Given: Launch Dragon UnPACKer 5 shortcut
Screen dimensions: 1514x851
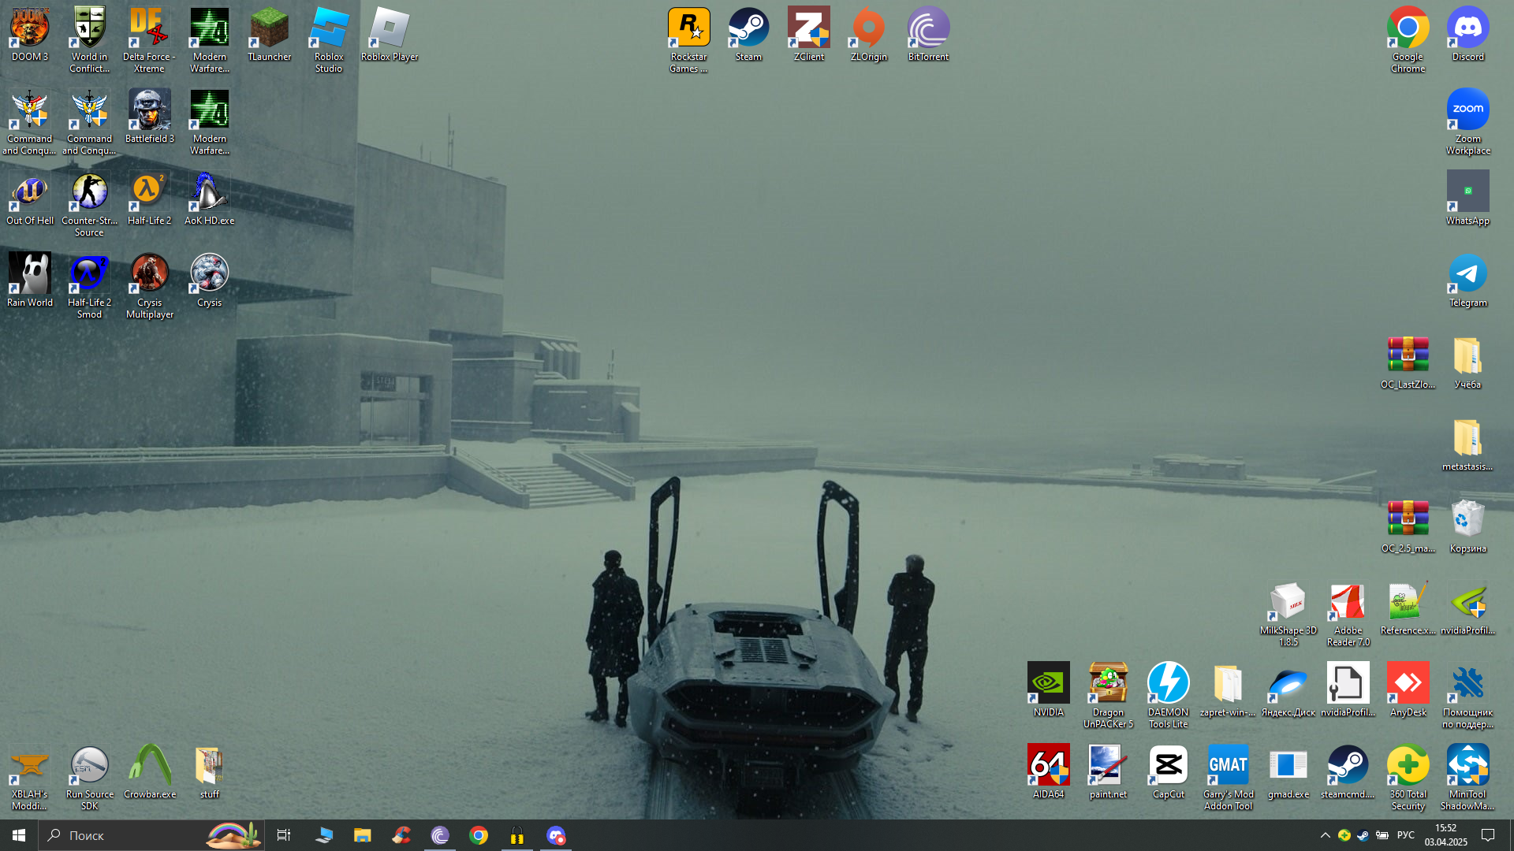Looking at the screenshot, I should (x=1108, y=697).
